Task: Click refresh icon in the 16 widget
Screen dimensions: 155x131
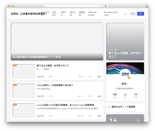Action: [x=138, y=120]
